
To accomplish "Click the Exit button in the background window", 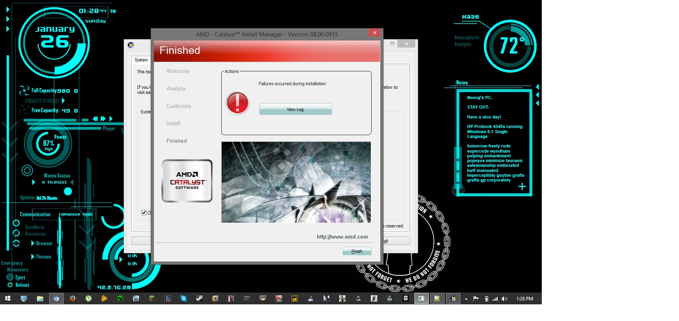I will [396, 241].
